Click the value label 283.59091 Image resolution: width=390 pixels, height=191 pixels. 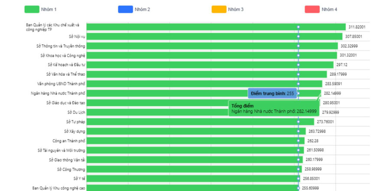[x=334, y=84]
